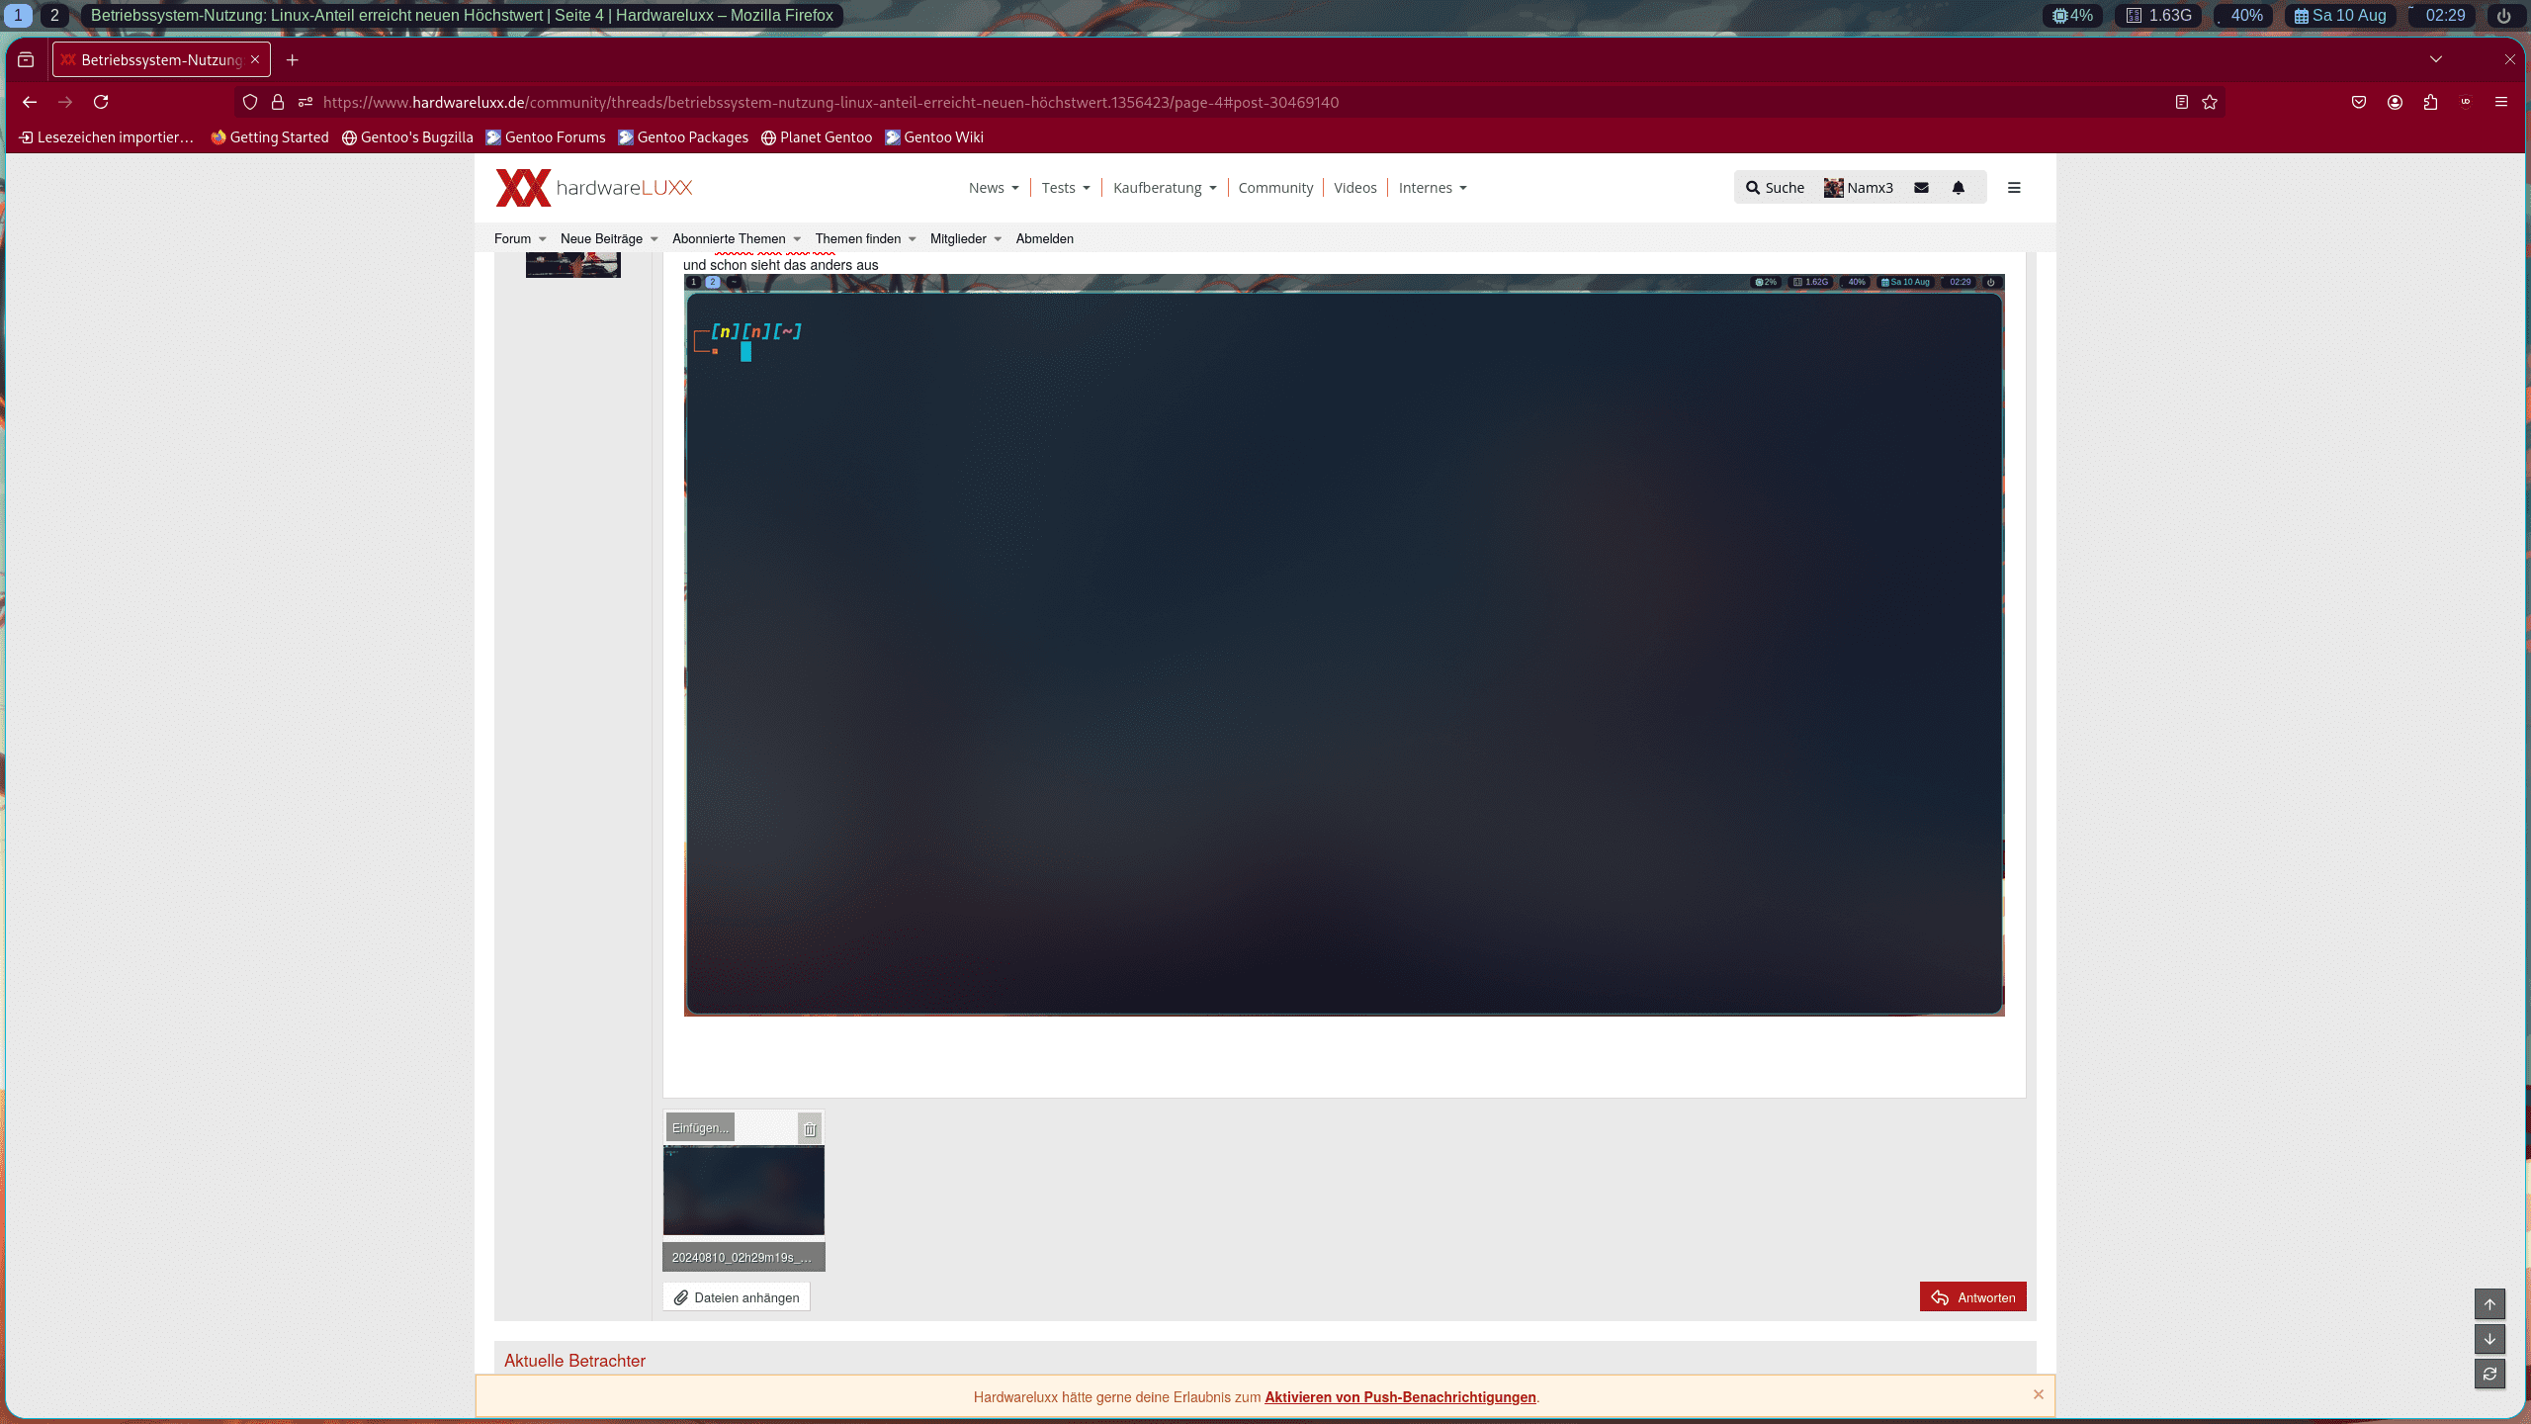
Task: Toggle reader view icon
Action: coord(2182,102)
